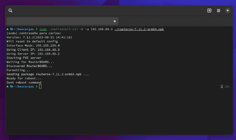Image resolution: width=236 pixels, height=140 pixels.
Task: Click 'Sending package routeros-7.11.2-arm64.npk' line
Action: [x=48, y=74]
